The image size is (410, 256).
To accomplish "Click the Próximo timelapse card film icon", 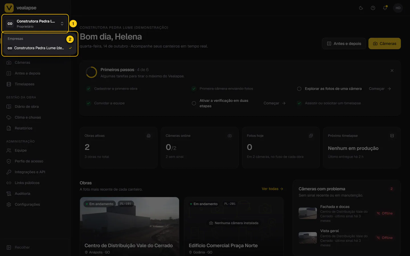I will click(392, 136).
